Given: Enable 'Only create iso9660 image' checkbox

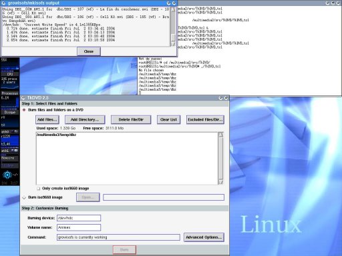Looking at the screenshot, I should tap(39, 189).
